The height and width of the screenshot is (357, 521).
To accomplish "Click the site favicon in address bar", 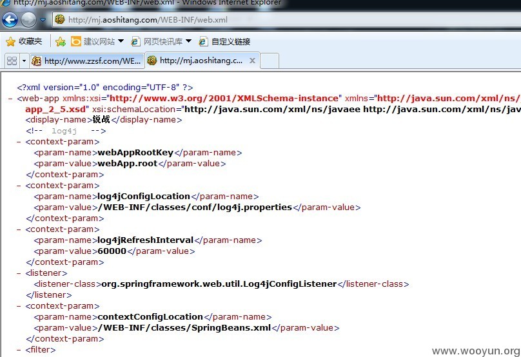I will coord(60,19).
